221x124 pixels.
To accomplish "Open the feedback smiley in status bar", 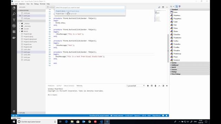I will (x=163, y=116).
